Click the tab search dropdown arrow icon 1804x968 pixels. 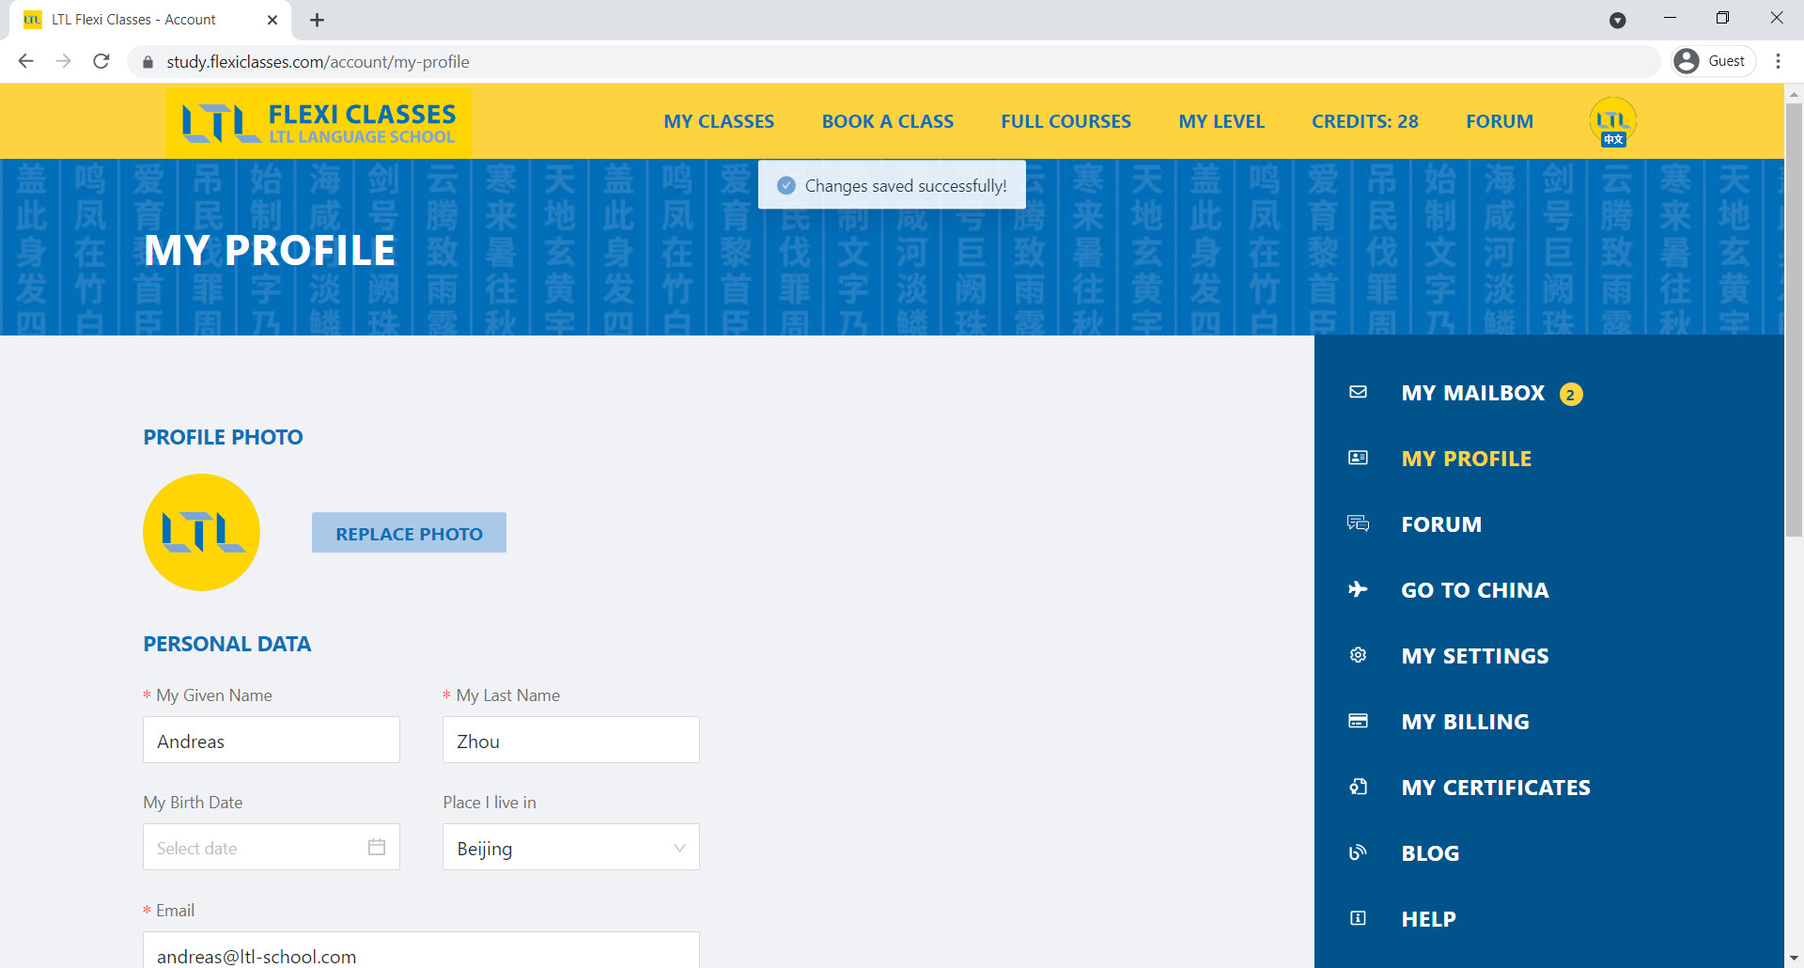click(1617, 20)
